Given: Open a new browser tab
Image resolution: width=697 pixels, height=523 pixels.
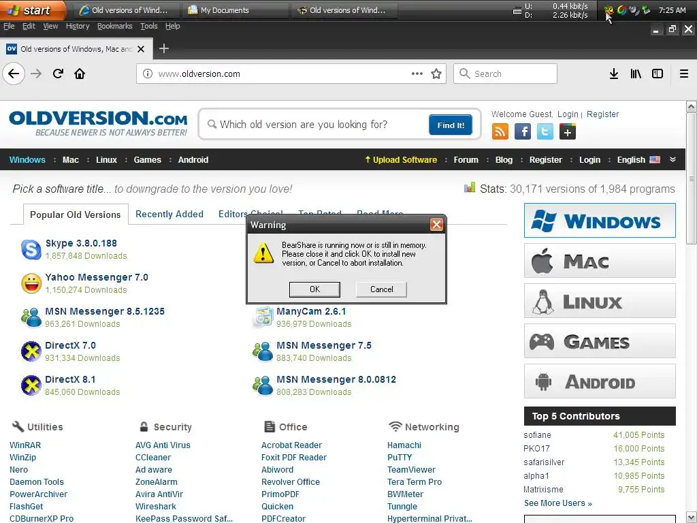Looking at the screenshot, I should [163, 48].
